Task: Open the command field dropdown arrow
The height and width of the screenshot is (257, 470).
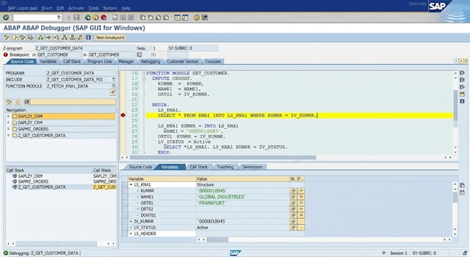Action: [x=59, y=18]
